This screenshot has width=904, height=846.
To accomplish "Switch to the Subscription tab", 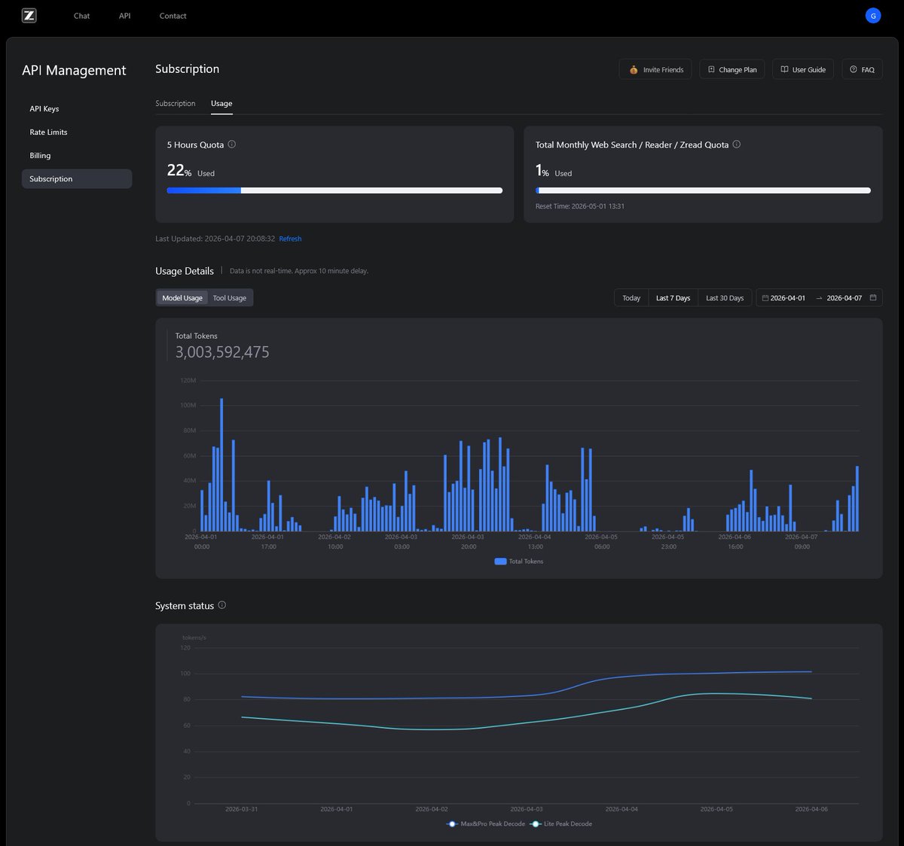I will (x=176, y=104).
